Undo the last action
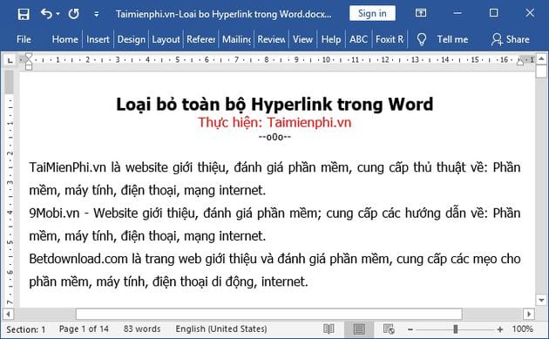 [x=46, y=14]
